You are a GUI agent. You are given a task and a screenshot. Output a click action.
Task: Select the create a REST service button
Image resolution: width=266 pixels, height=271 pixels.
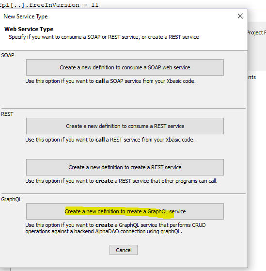[x=125, y=167]
